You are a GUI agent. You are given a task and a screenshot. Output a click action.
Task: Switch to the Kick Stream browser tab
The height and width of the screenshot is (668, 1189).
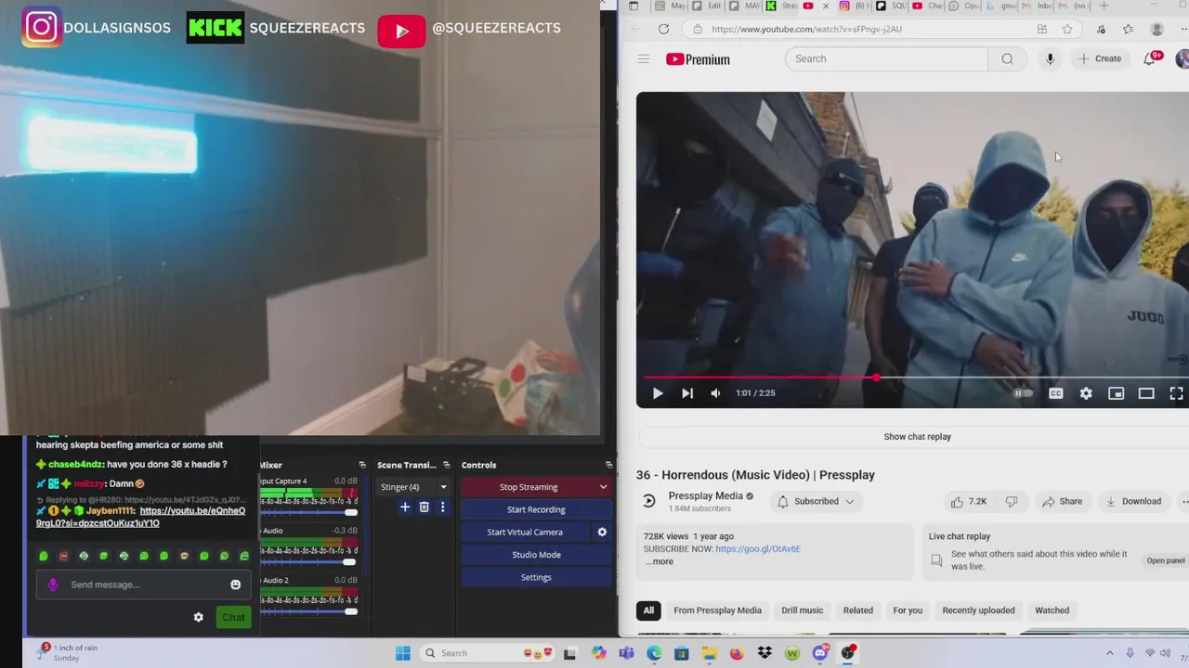coord(782,6)
